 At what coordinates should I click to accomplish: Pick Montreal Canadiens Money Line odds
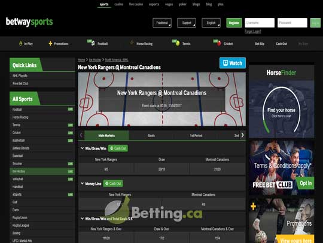pyautogui.click(x=203, y=204)
